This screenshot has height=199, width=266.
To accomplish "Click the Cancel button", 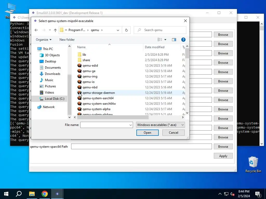I will tap(173, 133).
